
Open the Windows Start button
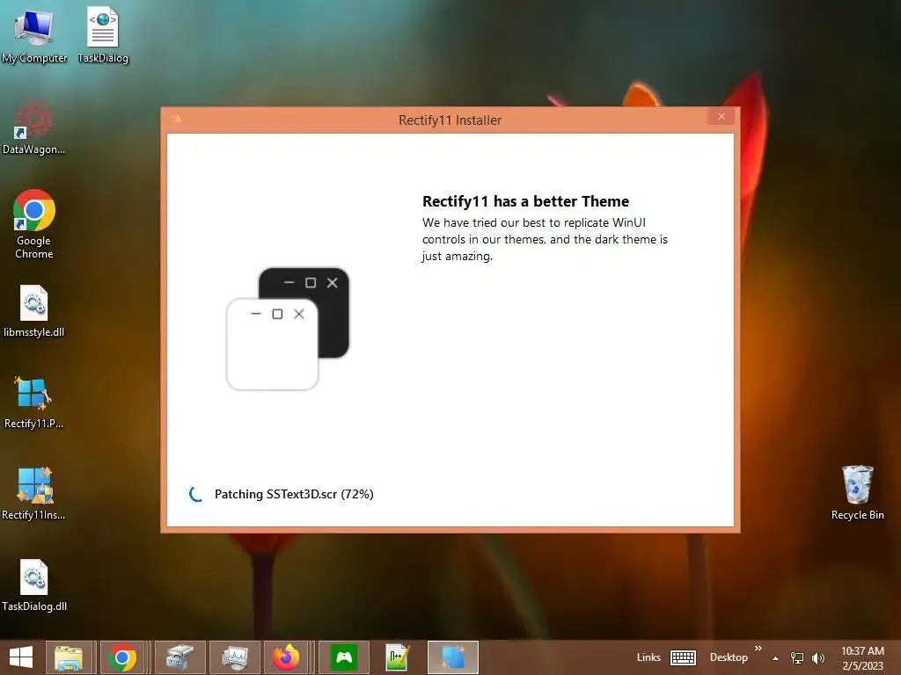21,657
